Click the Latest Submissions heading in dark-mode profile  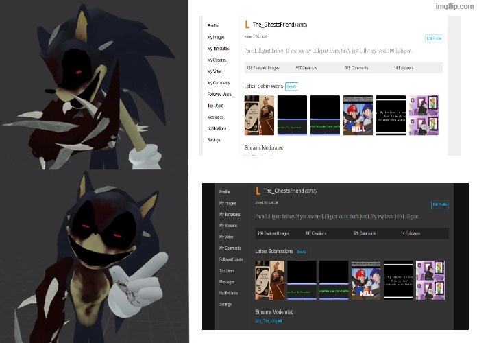click(x=274, y=251)
